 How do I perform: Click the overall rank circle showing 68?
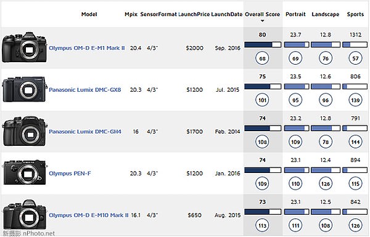[x=262, y=58]
